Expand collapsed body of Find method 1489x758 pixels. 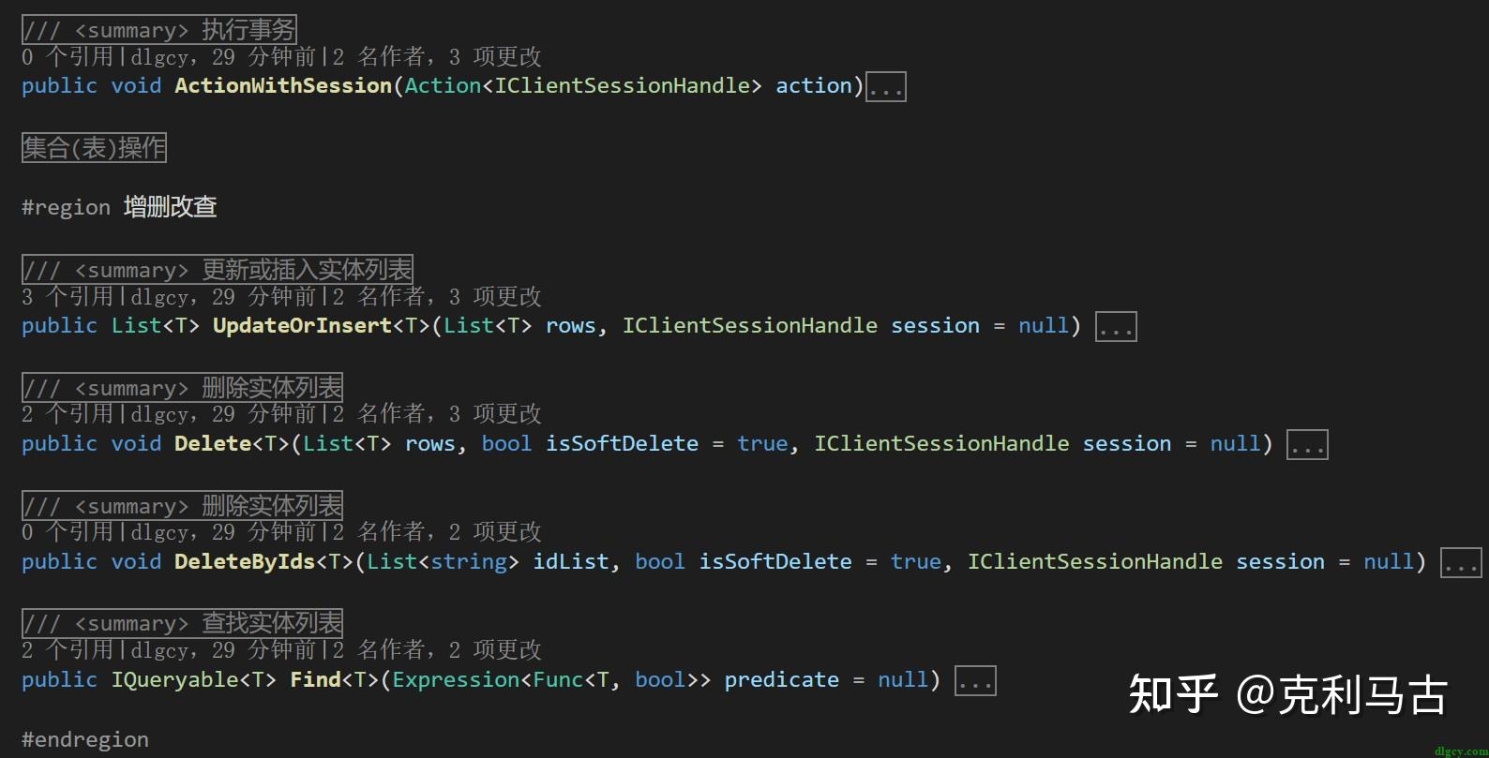(x=975, y=681)
